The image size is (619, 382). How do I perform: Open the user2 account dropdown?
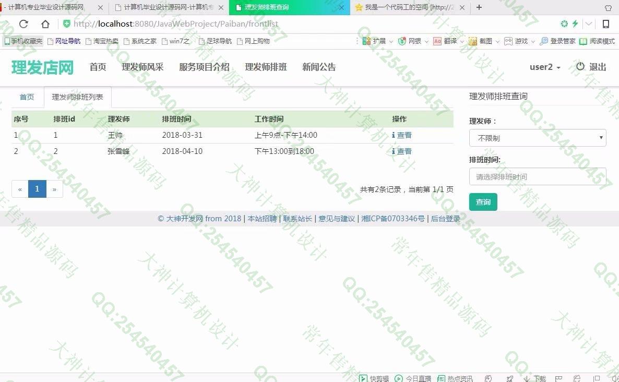[x=545, y=67]
